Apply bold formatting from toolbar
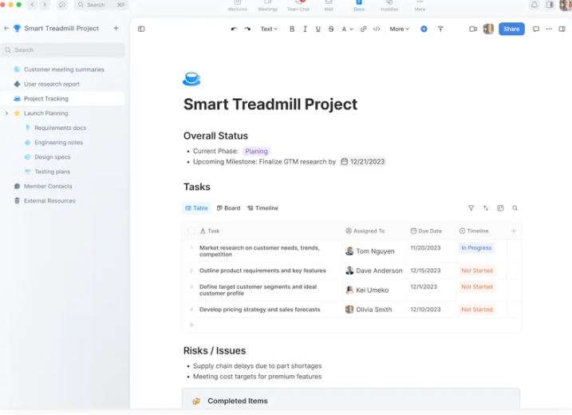The width and height of the screenshot is (572, 415). click(292, 29)
